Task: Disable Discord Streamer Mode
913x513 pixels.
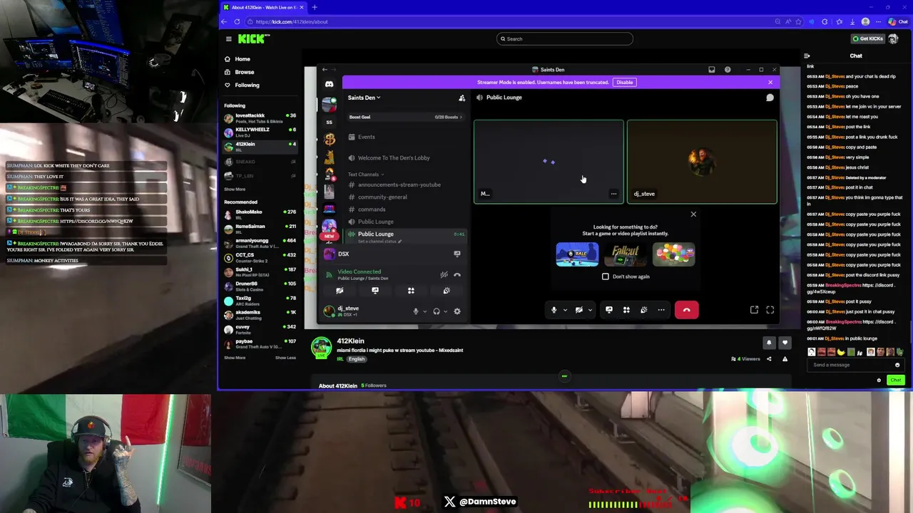Action: (624, 83)
